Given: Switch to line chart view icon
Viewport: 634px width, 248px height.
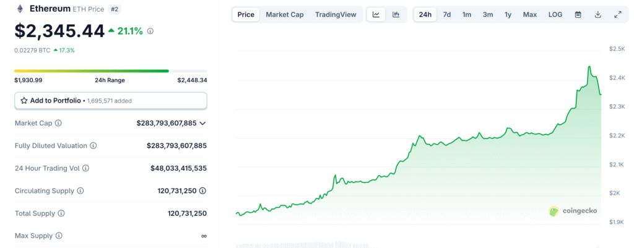Looking at the screenshot, I should [376, 14].
